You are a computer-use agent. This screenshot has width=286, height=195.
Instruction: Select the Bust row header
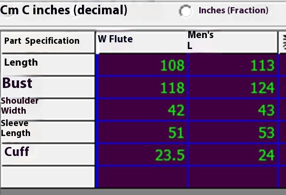click(x=48, y=87)
